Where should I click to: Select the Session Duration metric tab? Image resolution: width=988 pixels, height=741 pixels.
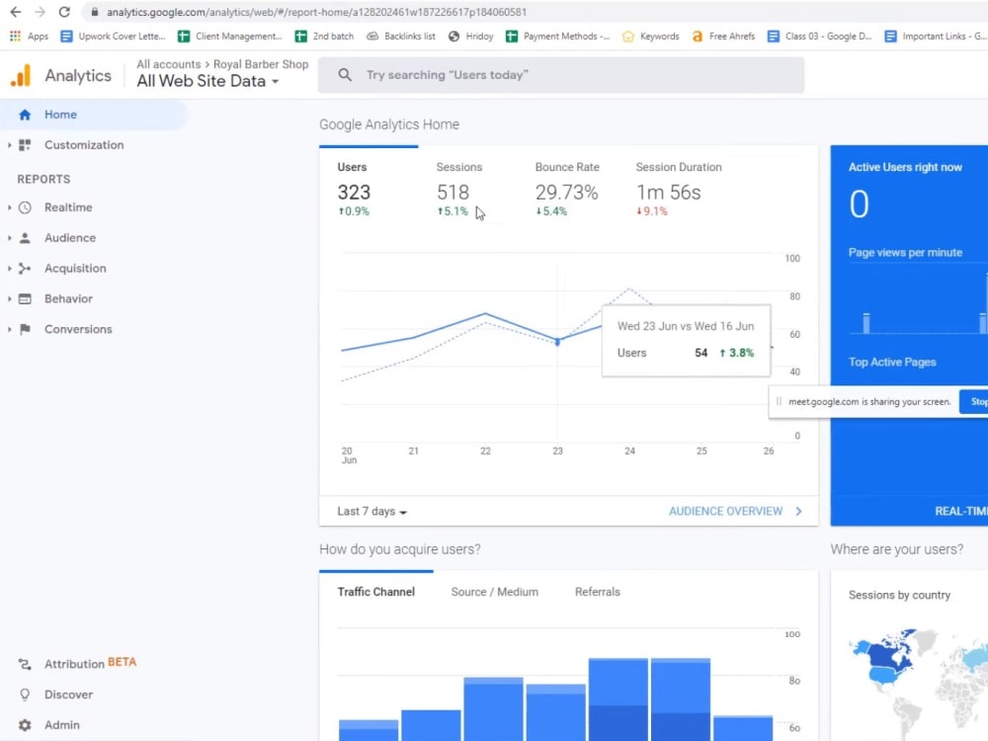coord(678,189)
